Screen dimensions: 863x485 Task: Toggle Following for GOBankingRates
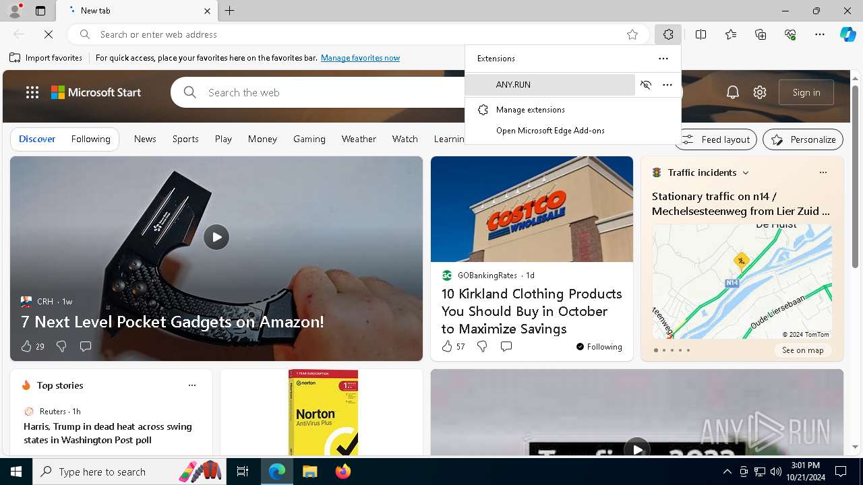click(x=599, y=347)
